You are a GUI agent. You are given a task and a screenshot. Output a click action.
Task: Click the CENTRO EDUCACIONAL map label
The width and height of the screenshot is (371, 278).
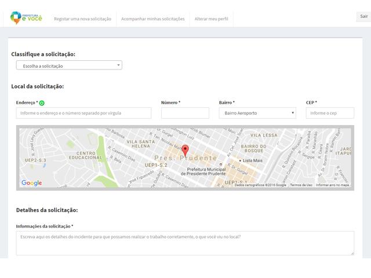(x=86, y=156)
